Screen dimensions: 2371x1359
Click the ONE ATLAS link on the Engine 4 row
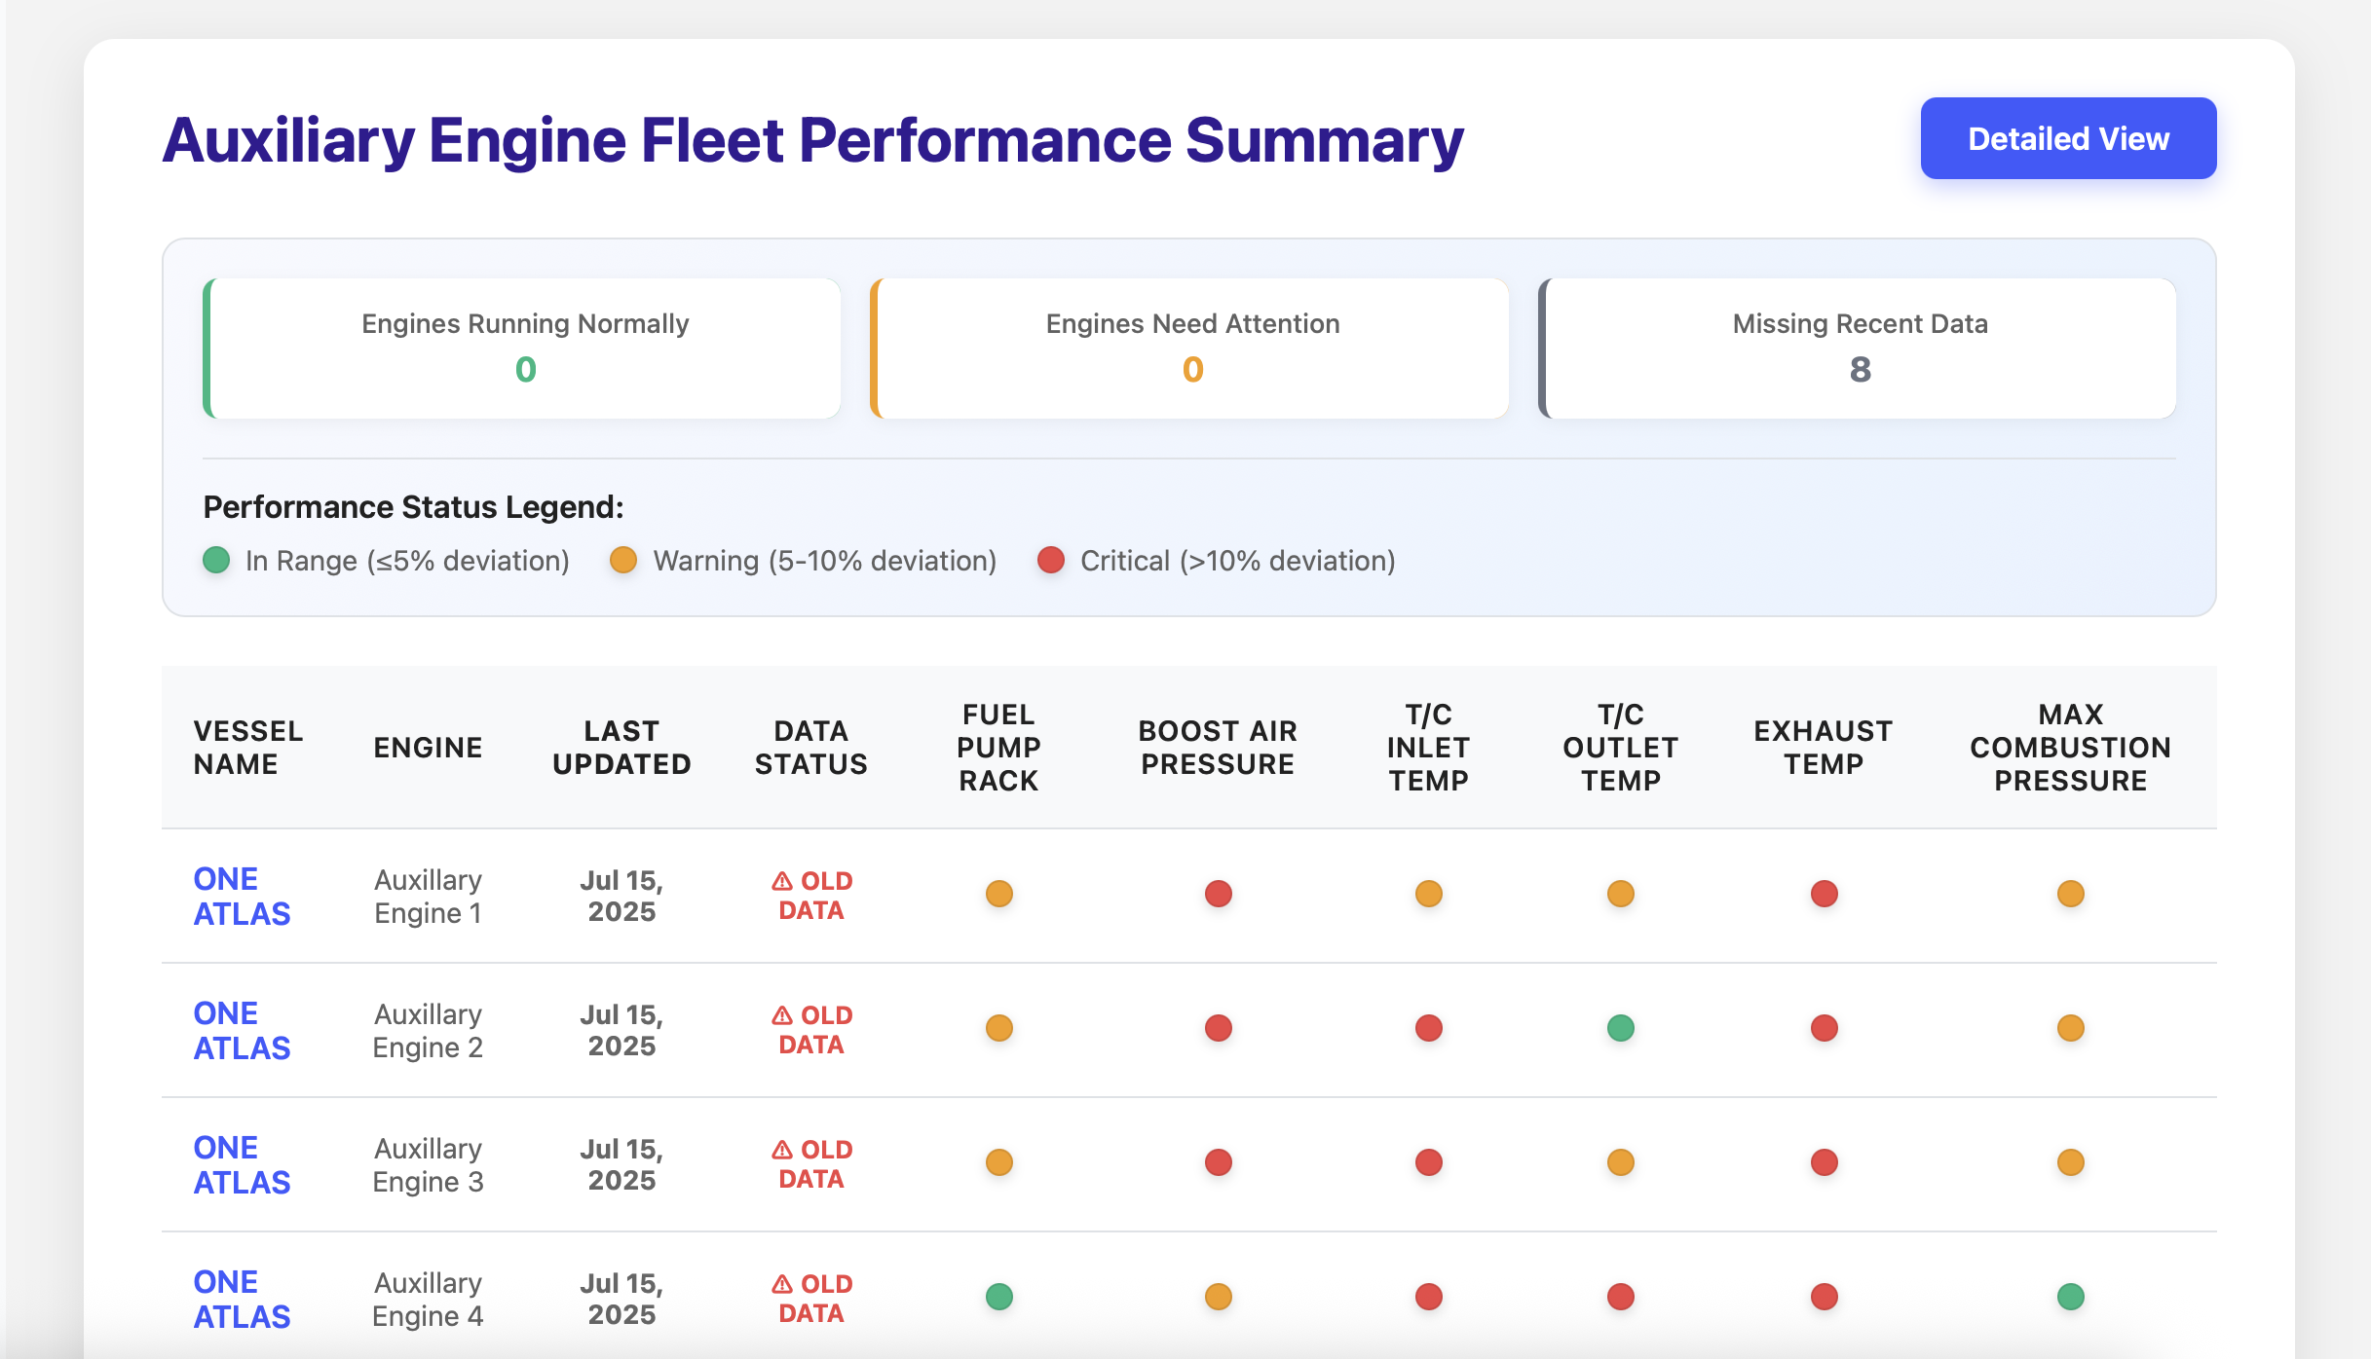click(242, 1299)
